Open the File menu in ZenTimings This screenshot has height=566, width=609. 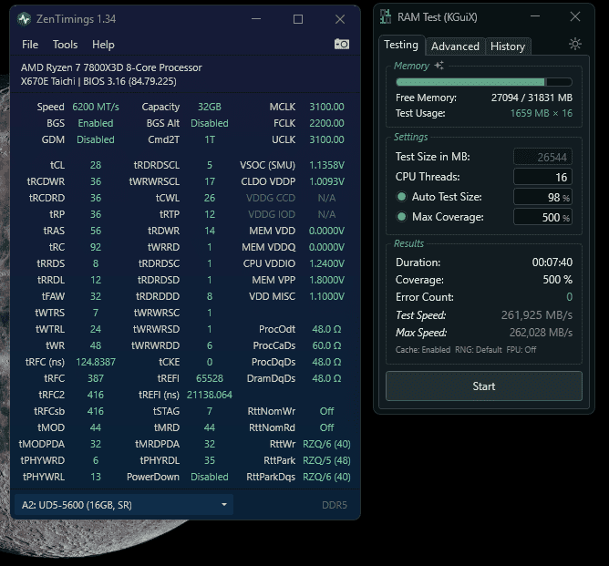coord(30,45)
